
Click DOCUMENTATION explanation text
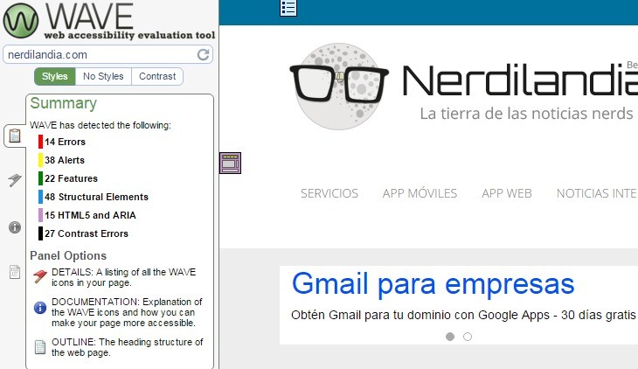(127, 312)
